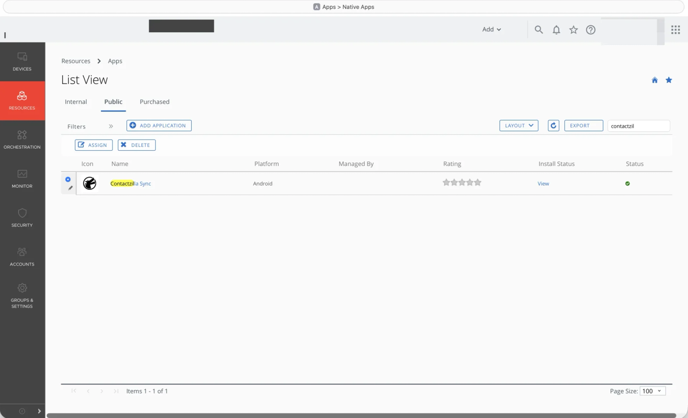The width and height of the screenshot is (688, 418).
Task: Click the Filters label
Action: tap(77, 126)
